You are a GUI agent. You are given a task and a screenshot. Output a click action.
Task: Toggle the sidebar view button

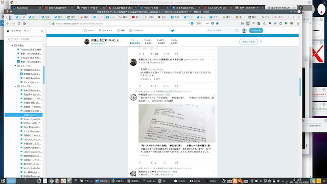248,24
